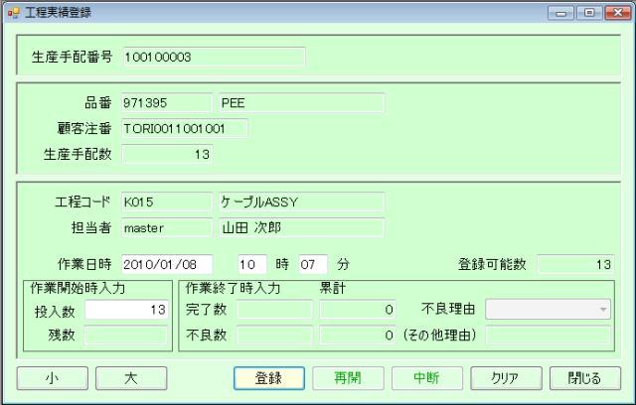Select the 工程コード field K015
The image size is (636, 405).
(x=166, y=202)
